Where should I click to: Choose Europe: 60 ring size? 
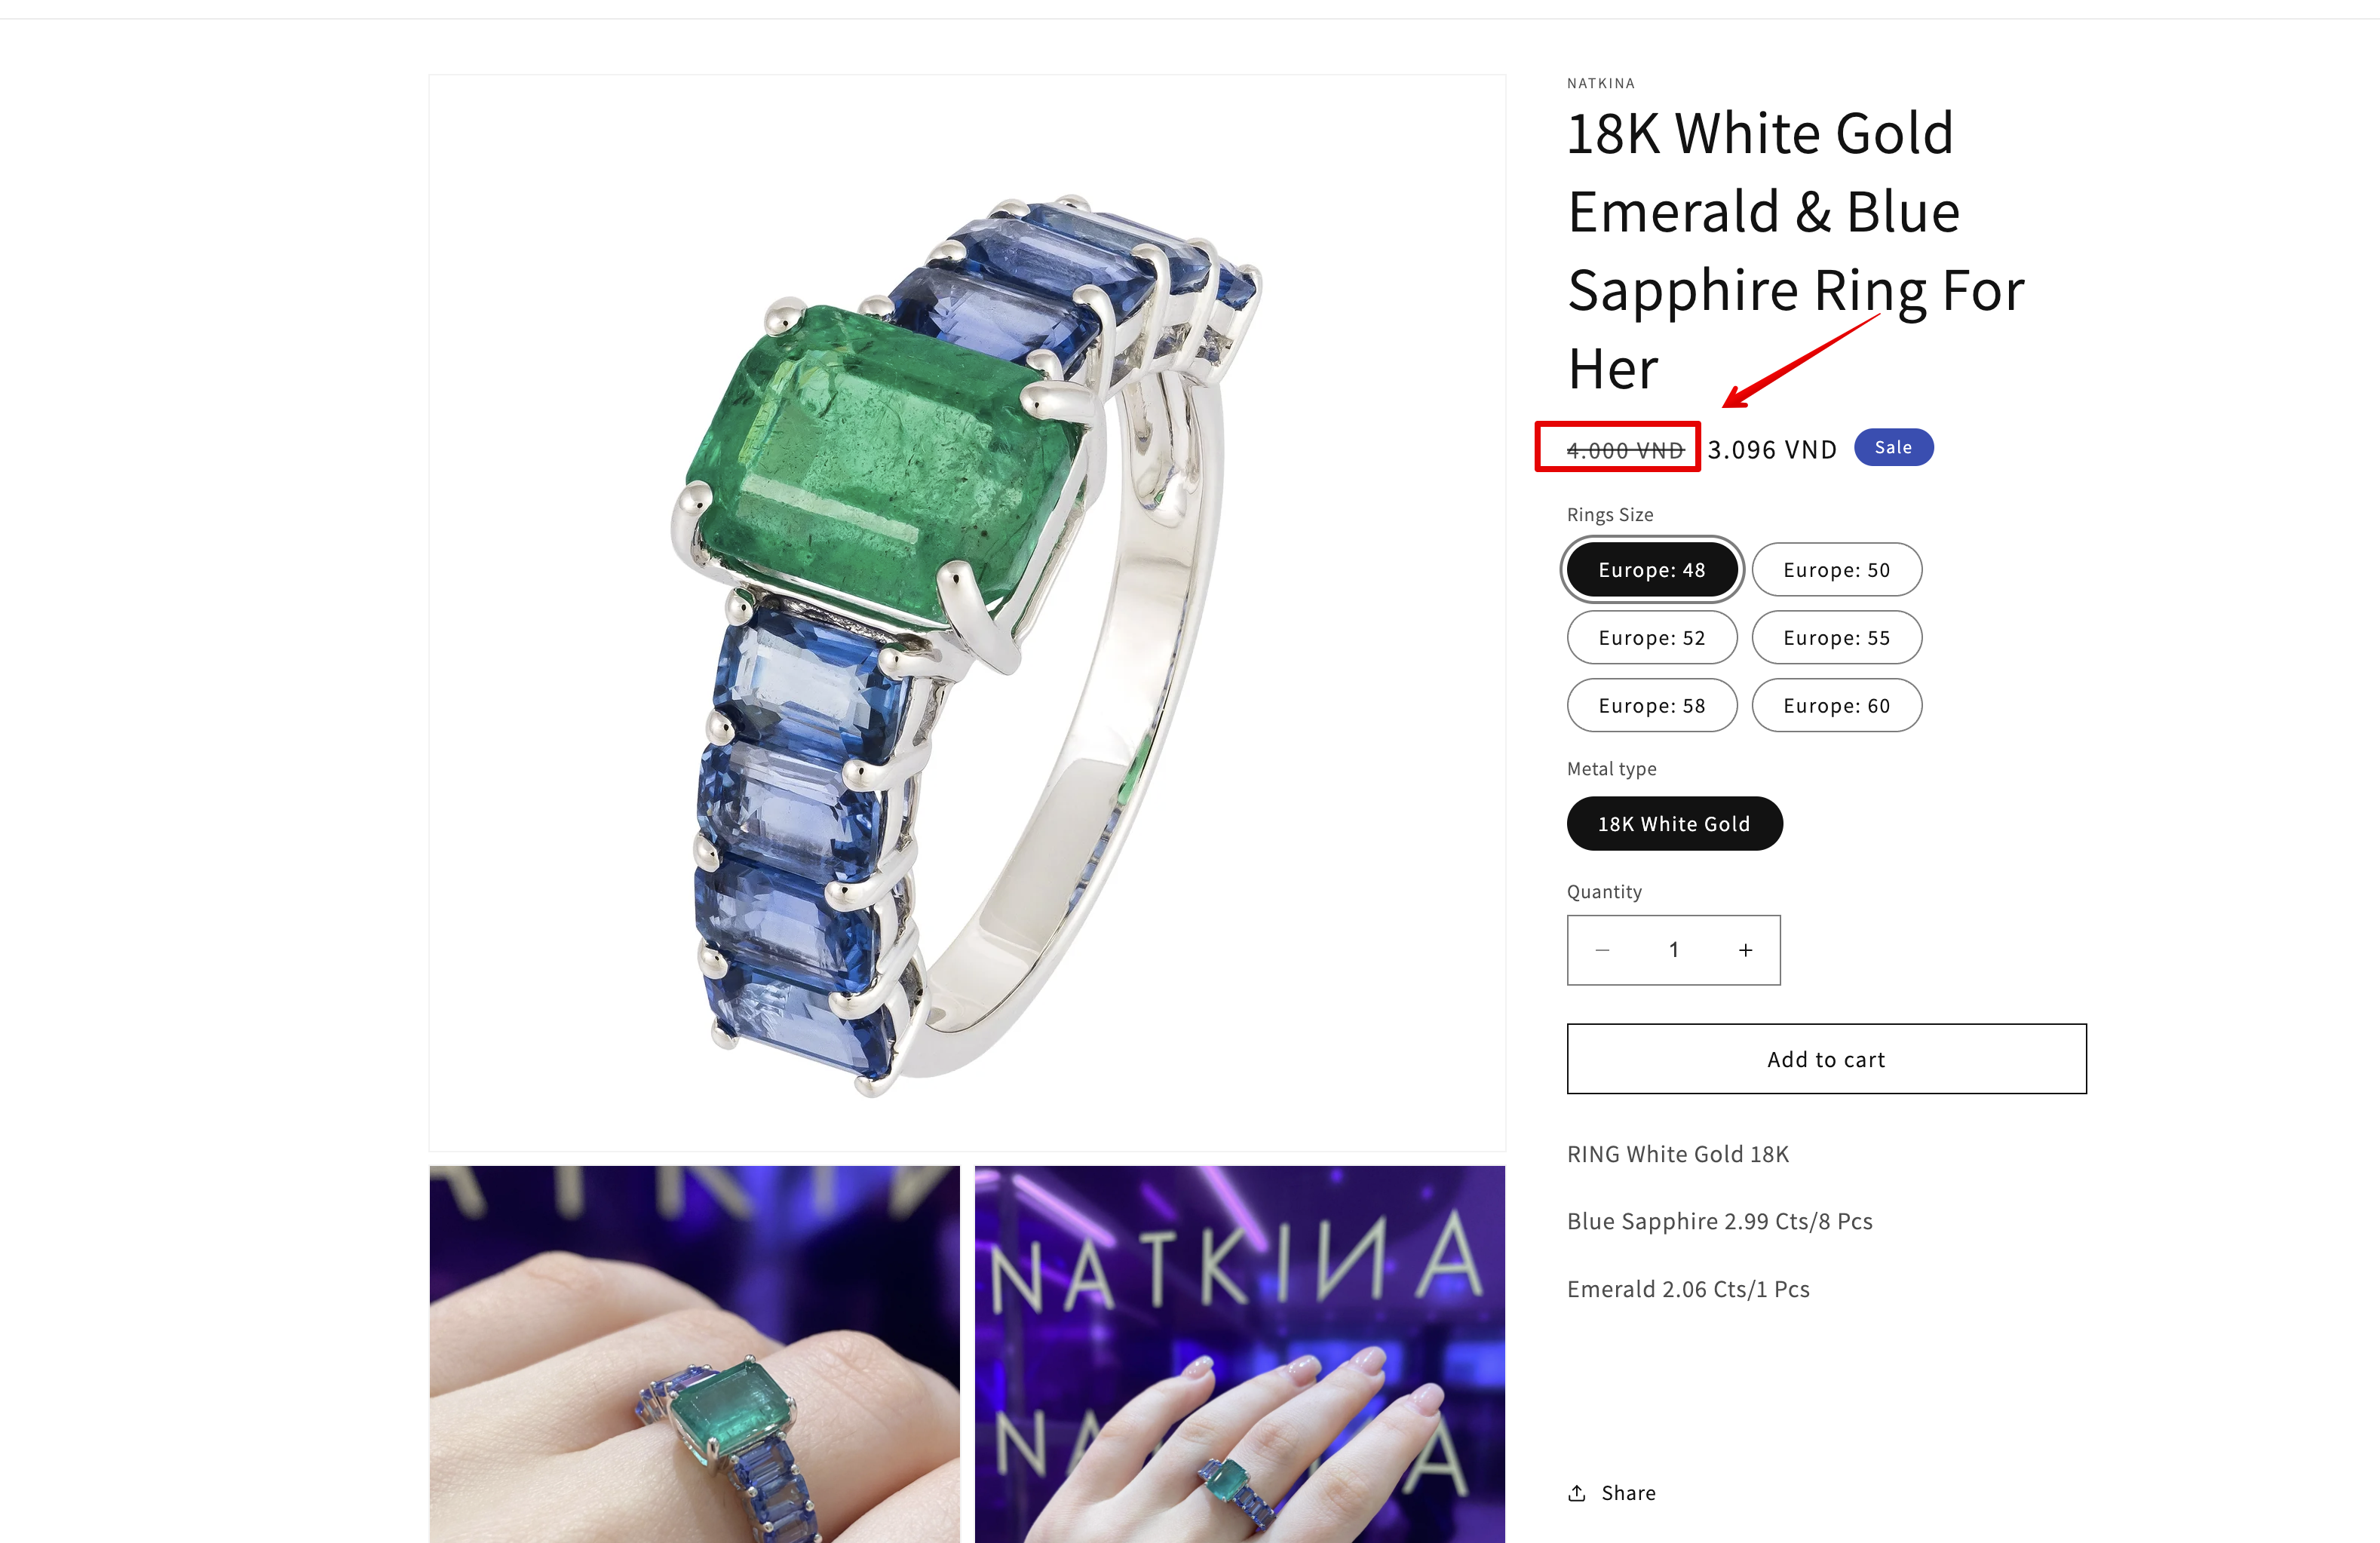coord(1836,706)
